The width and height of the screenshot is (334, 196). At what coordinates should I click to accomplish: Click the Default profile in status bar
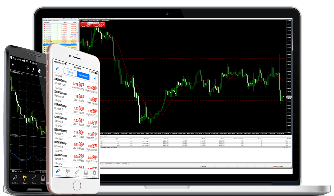click(x=203, y=166)
